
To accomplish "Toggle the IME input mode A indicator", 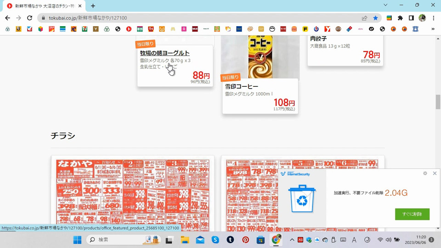I will click(354, 240).
